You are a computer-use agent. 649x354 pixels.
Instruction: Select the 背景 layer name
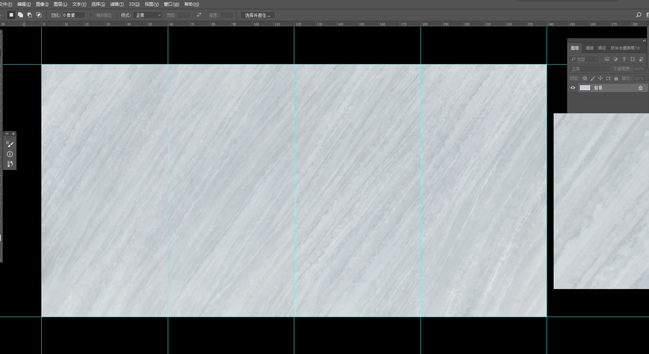599,88
